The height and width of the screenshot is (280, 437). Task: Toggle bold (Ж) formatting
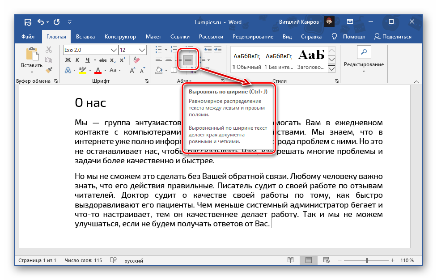coord(68,60)
